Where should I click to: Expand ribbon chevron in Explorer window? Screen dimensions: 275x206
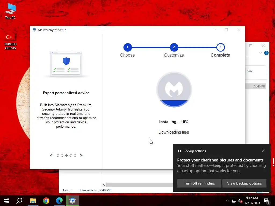click(x=260, y=53)
